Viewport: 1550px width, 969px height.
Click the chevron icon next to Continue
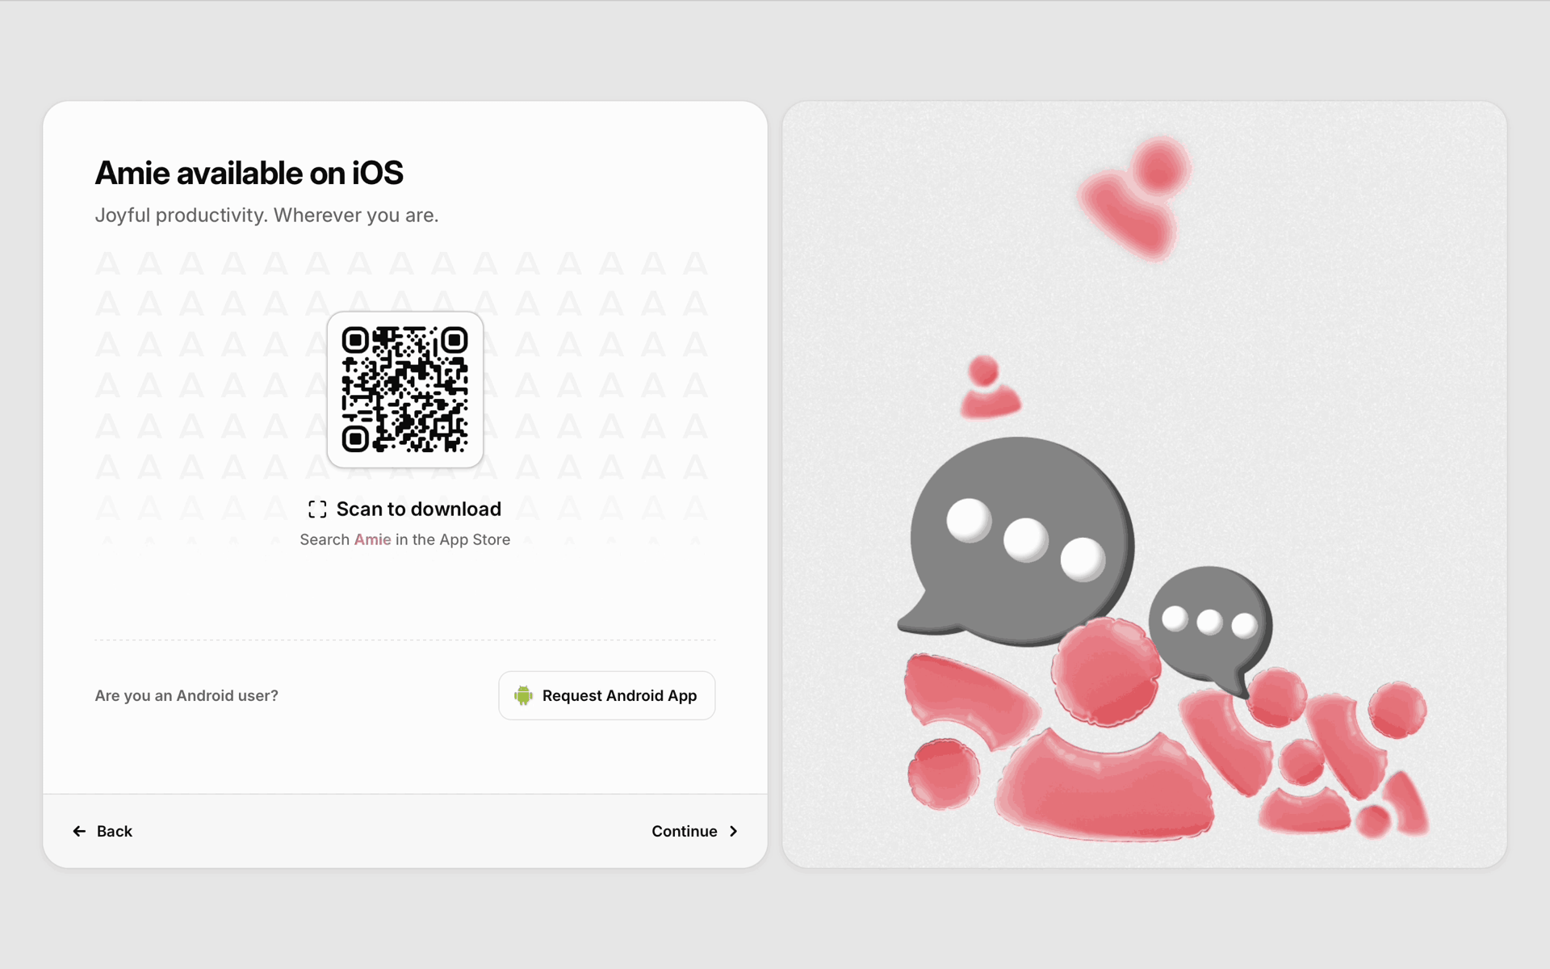[x=733, y=831]
